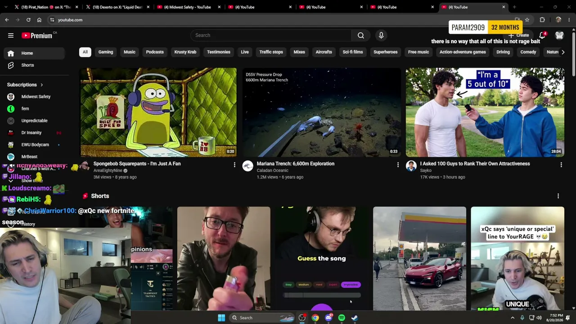This screenshot has width=576, height=324.
Task: Select the Music category chip
Action: tap(130, 52)
